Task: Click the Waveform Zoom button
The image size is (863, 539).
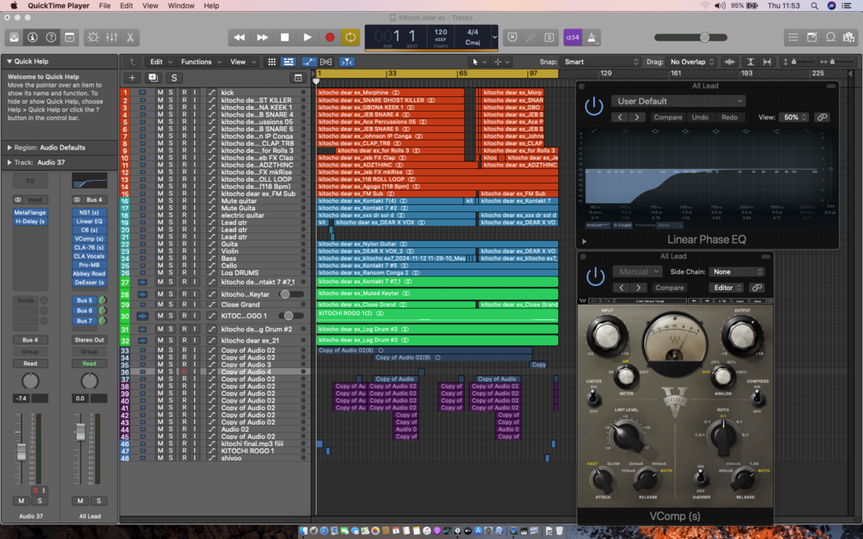Action: pyautogui.click(x=730, y=62)
